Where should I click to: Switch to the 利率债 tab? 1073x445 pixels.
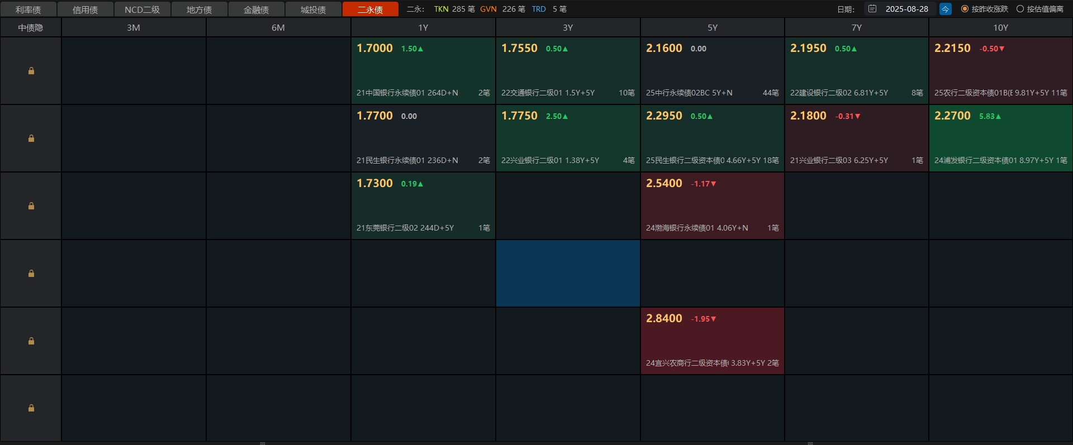28,9
